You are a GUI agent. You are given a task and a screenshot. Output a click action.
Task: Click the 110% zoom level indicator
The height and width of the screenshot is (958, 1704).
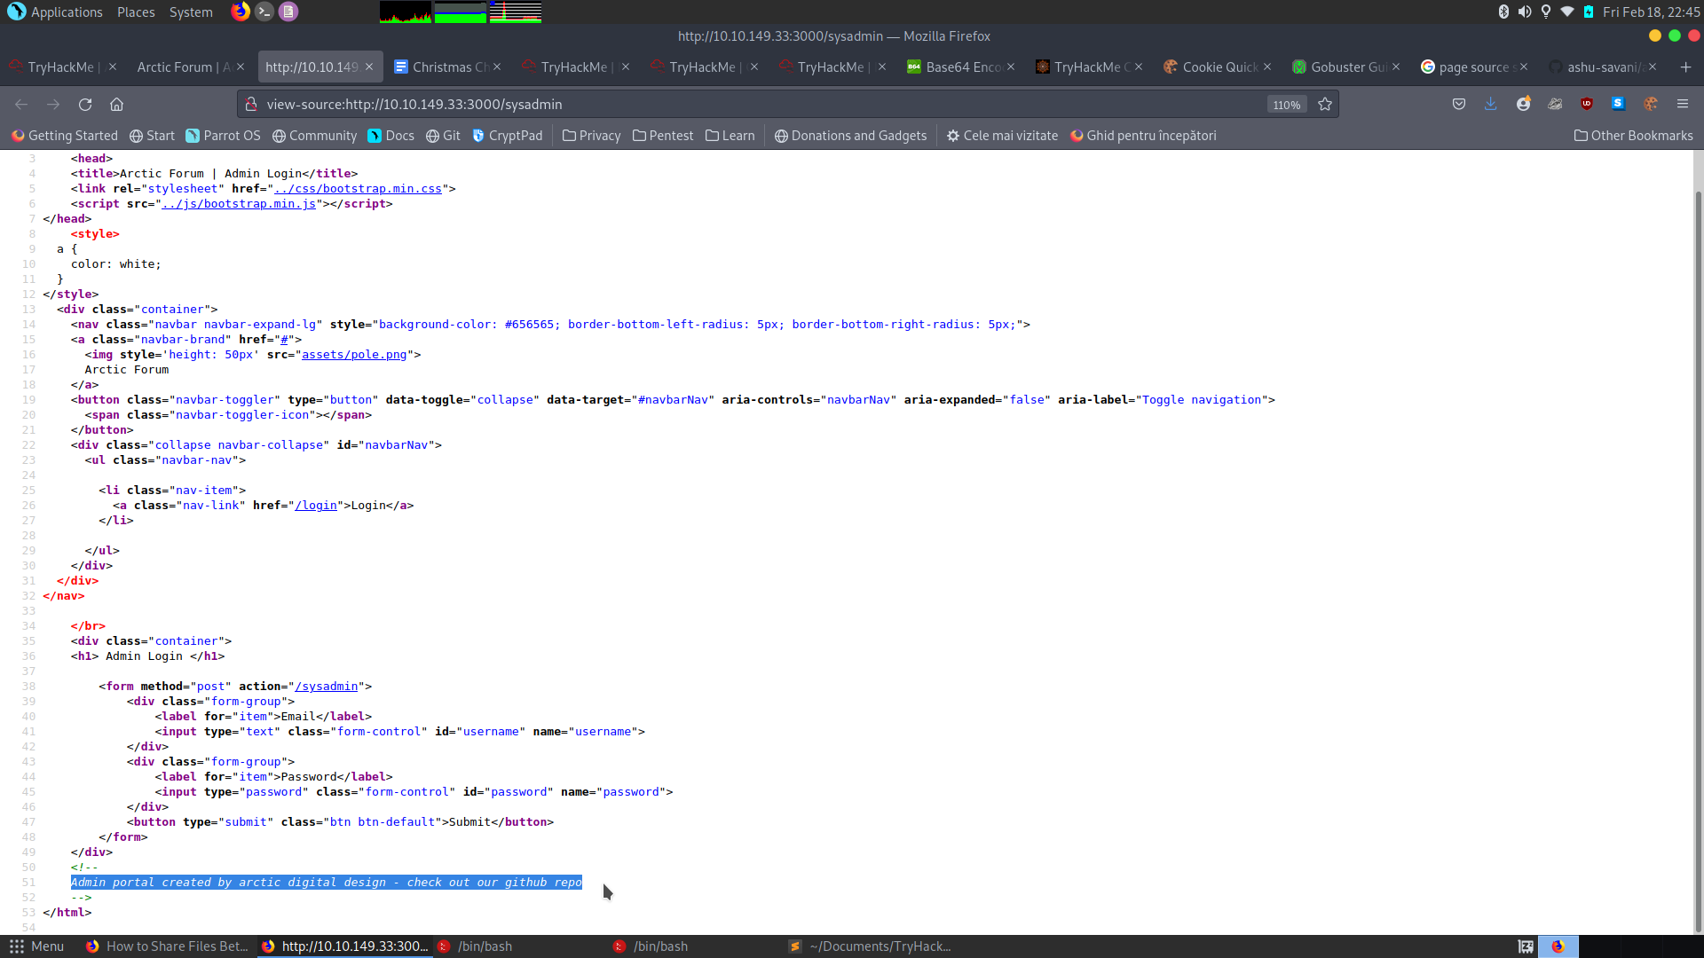[1286, 105]
